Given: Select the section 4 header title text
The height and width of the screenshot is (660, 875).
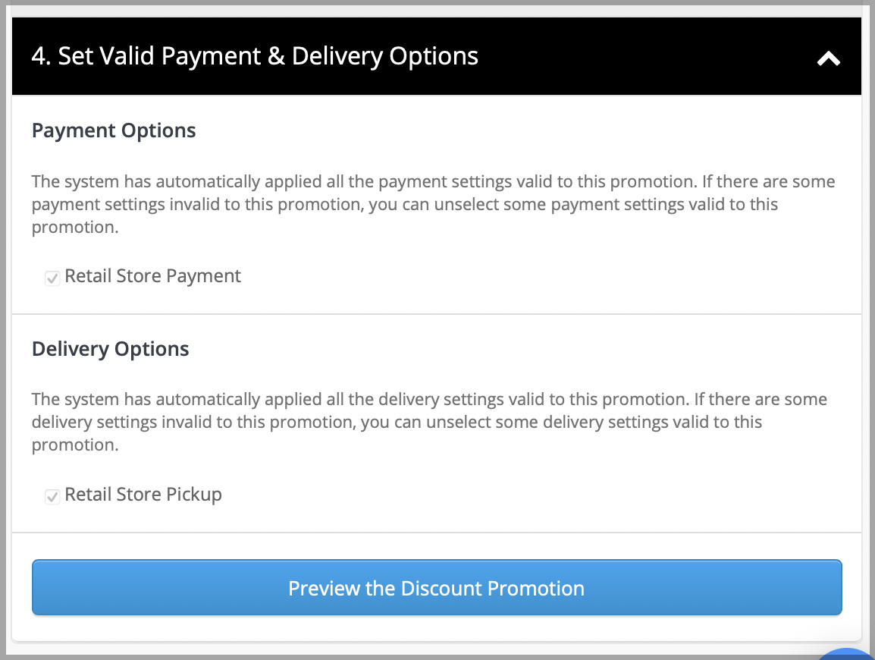Looking at the screenshot, I should point(255,55).
